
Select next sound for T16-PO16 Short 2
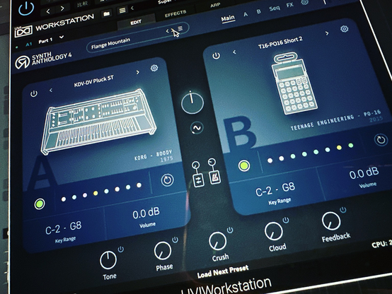click(x=327, y=33)
